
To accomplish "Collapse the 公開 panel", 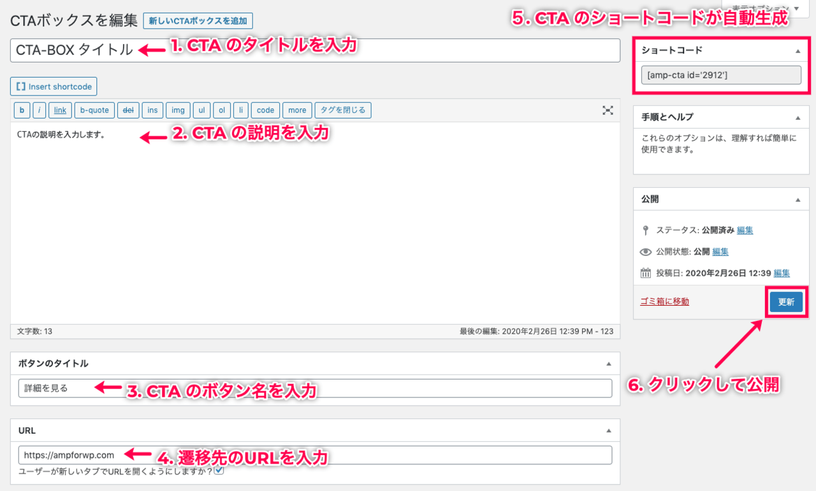I will [x=798, y=199].
